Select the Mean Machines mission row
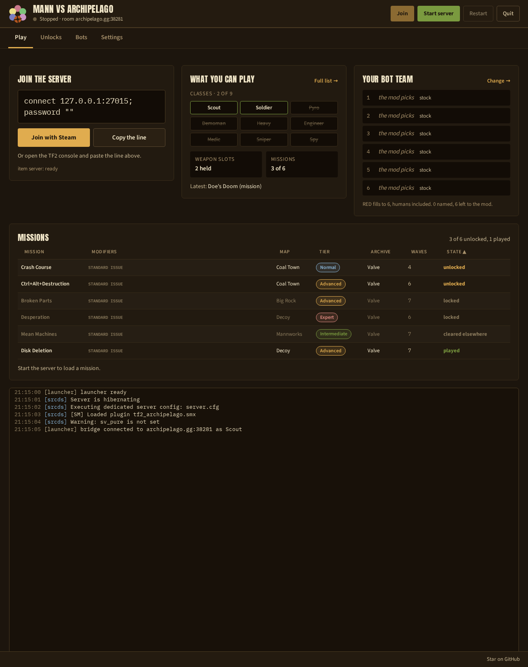The image size is (528, 667). pyautogui.click(x=264, y=334)
